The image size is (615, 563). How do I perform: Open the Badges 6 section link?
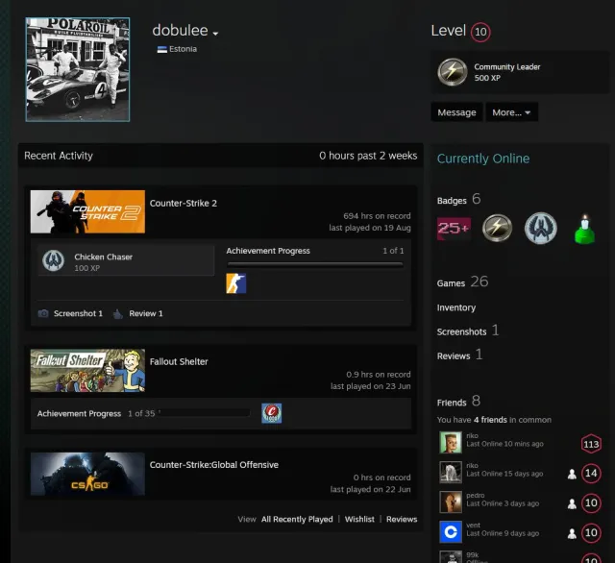(x=458, y=199)
